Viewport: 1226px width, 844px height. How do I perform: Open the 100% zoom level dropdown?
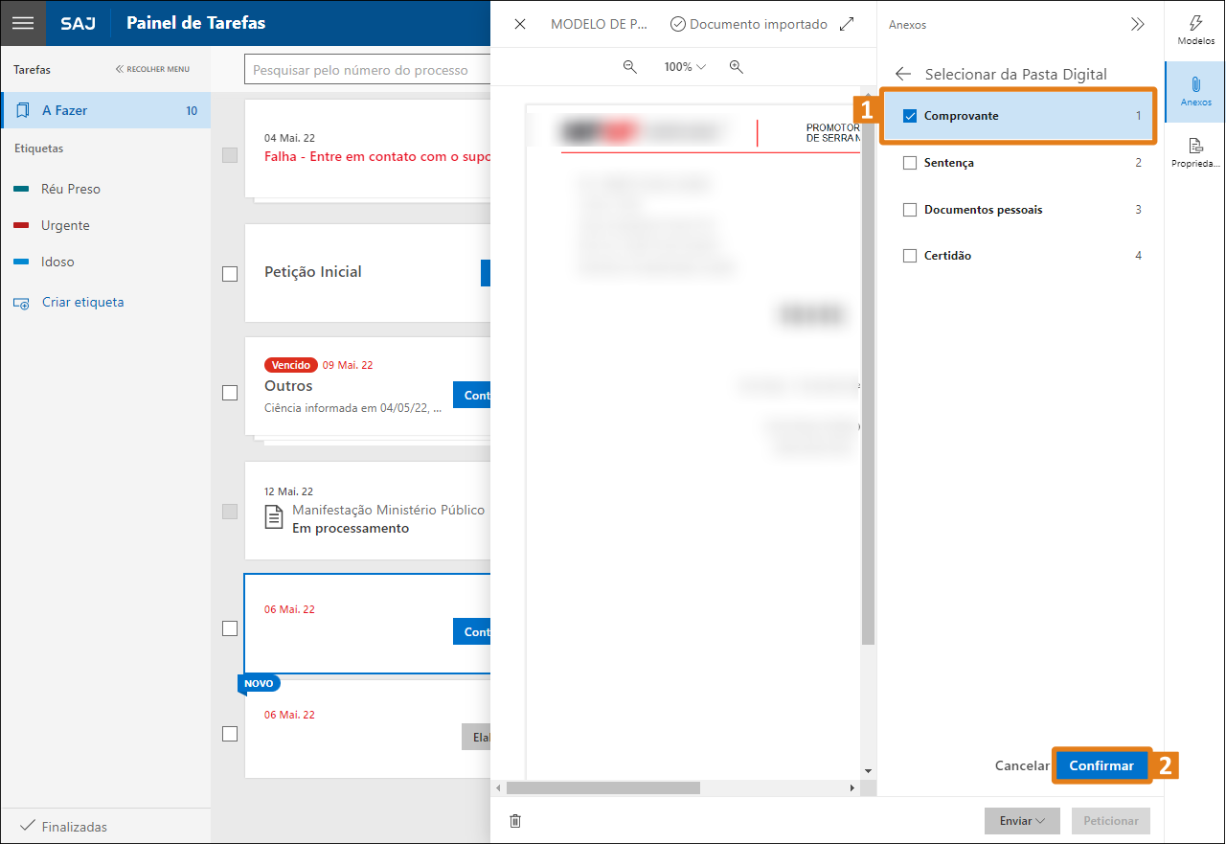[685, 67]
